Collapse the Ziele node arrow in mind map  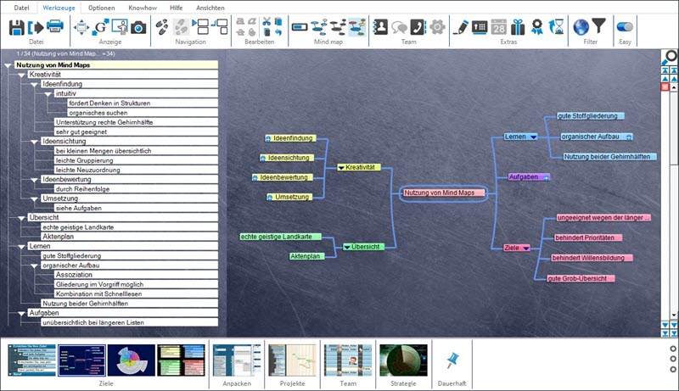(526, 248)
